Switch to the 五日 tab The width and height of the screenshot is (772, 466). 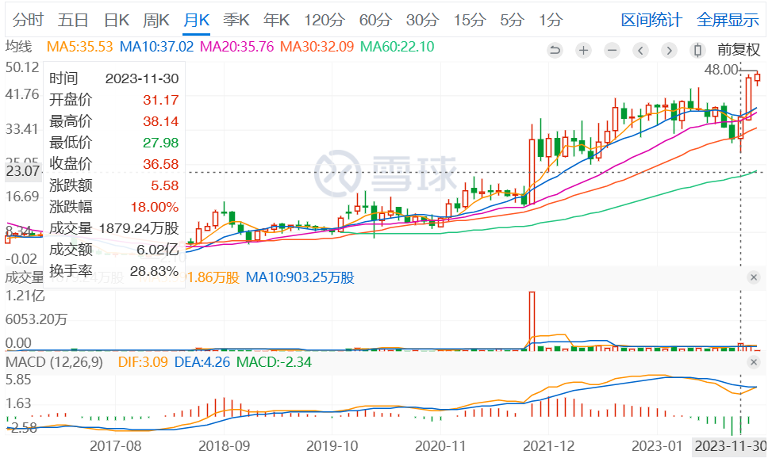click(x=73, y=20)
